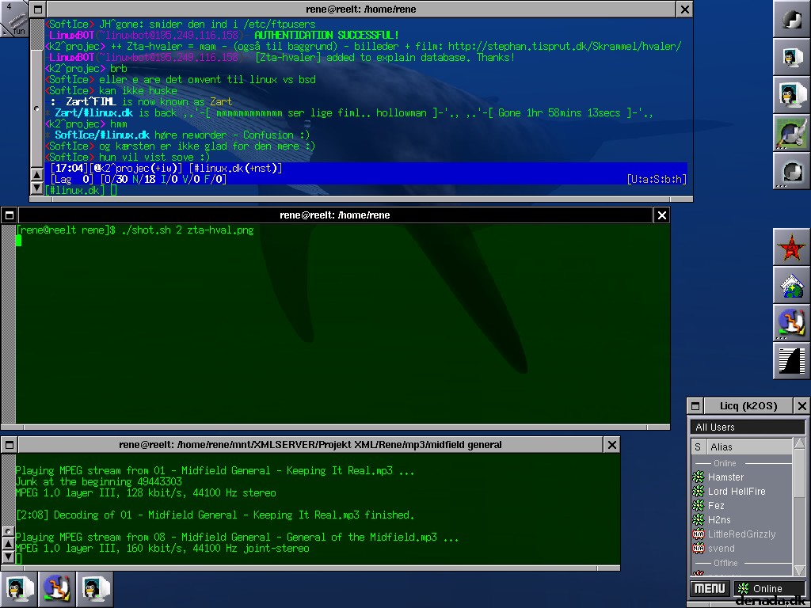Screen dimensions: 811x608
Task: Click the IRC terminal title bar
Action: click(x=360, y=9)
